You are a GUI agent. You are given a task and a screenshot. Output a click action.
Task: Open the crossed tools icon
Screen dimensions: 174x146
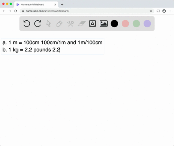click(x=71, y=24)
